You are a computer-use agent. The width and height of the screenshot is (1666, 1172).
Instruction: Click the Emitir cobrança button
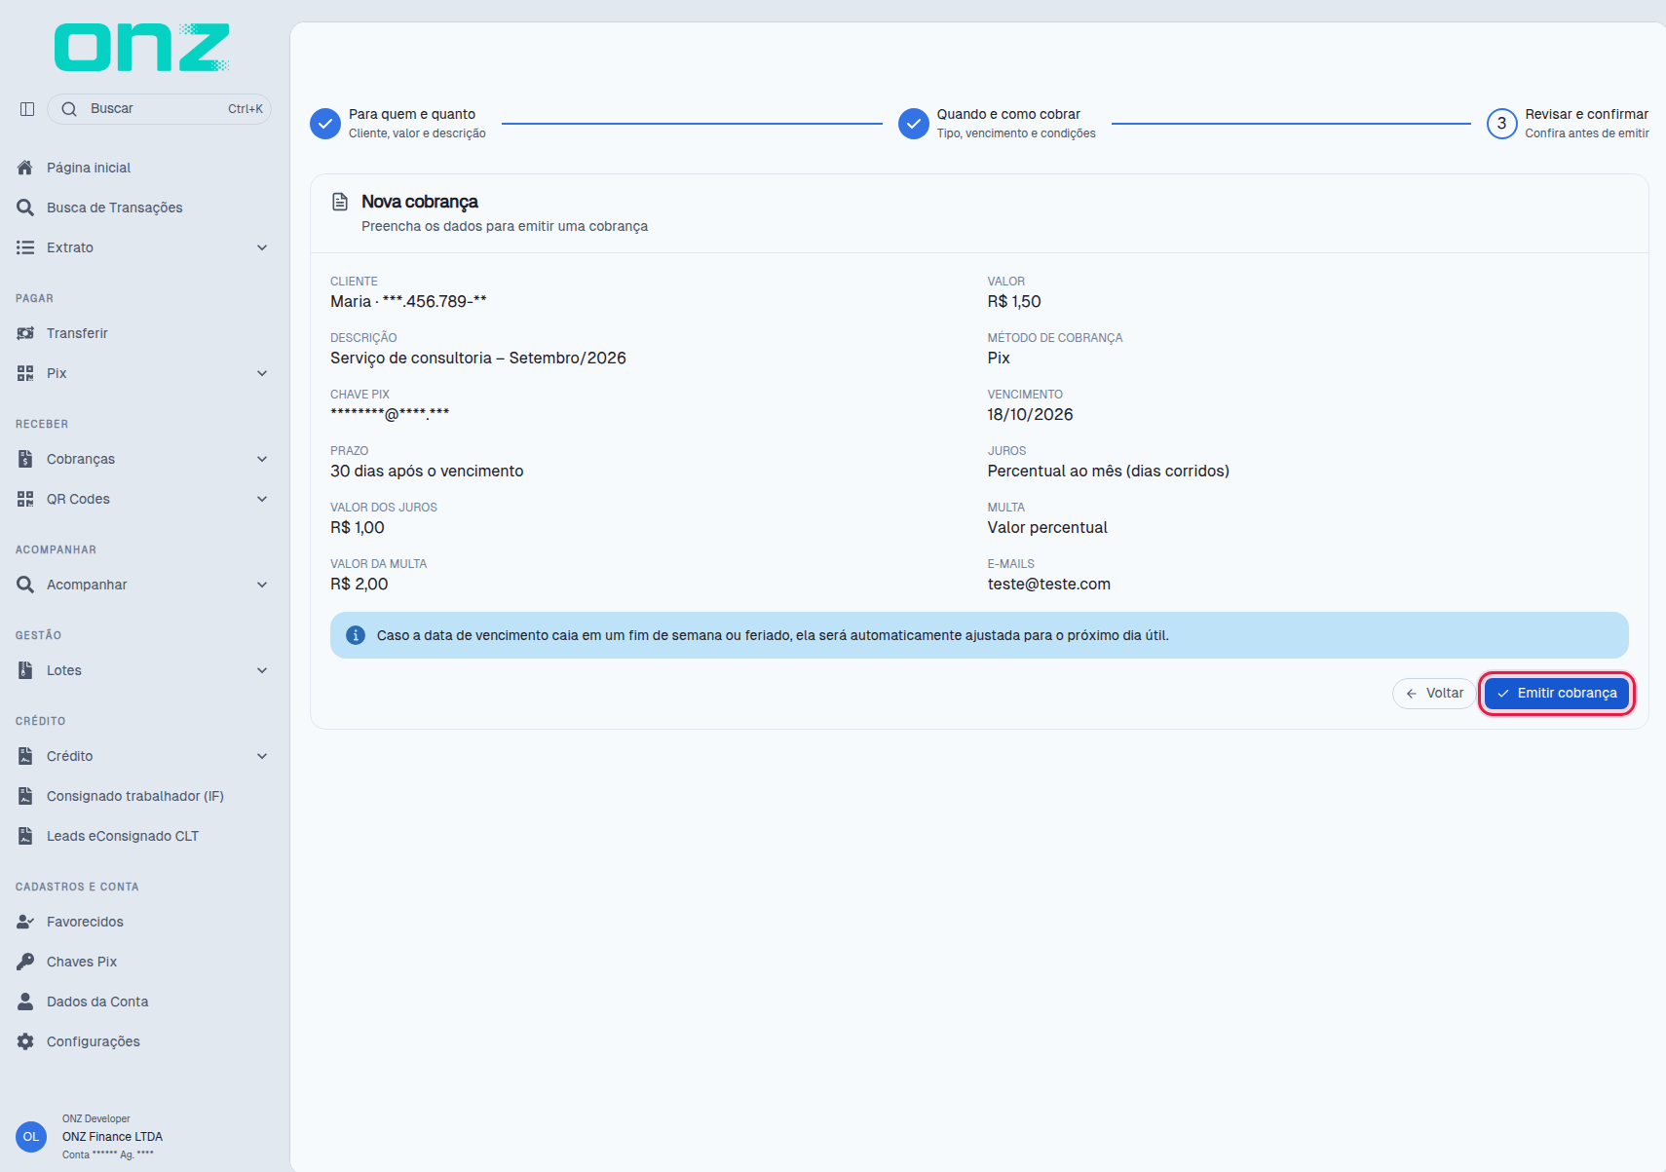1557,694
